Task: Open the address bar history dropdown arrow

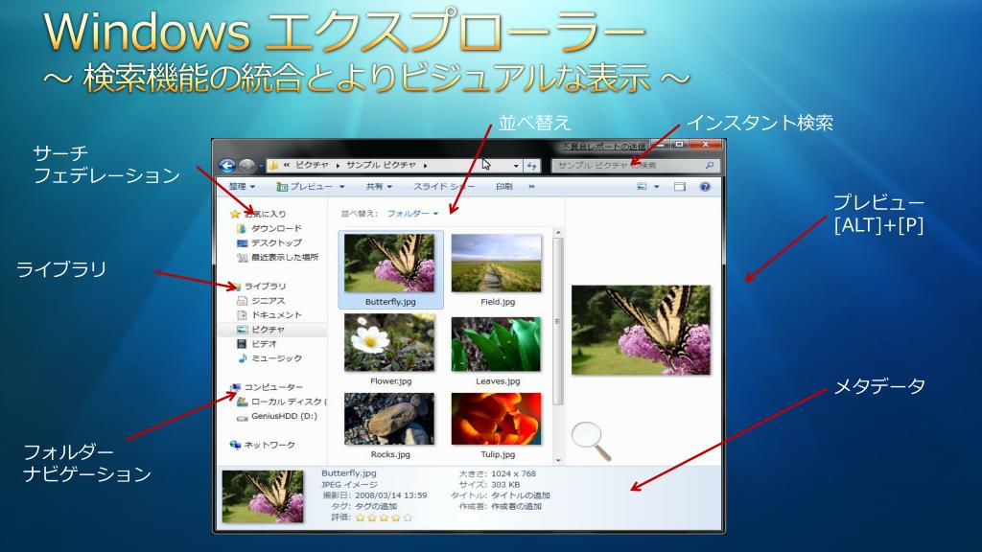Action: (516, 166)
